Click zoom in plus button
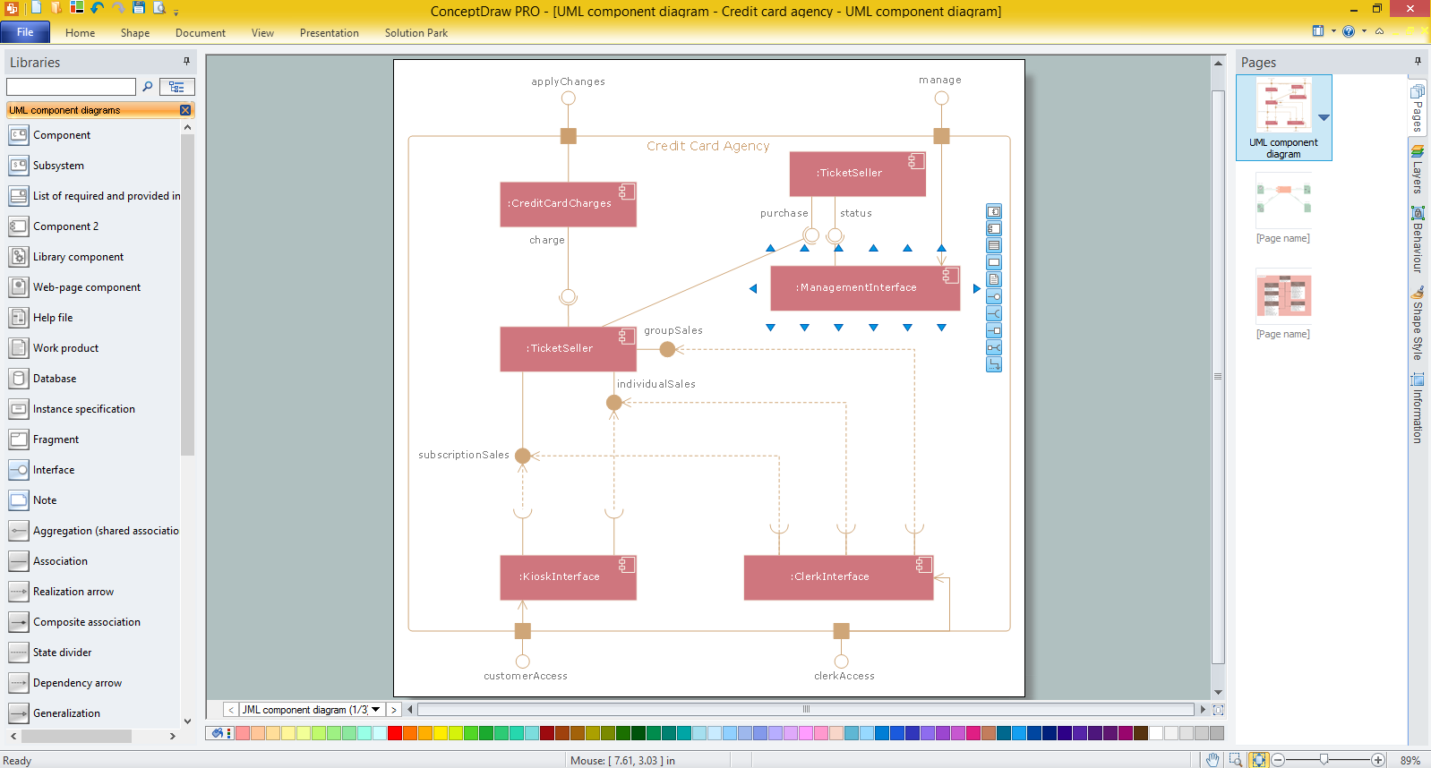Image resolution: width=1431 pixels, height=768 pixels. [1378, 760]
